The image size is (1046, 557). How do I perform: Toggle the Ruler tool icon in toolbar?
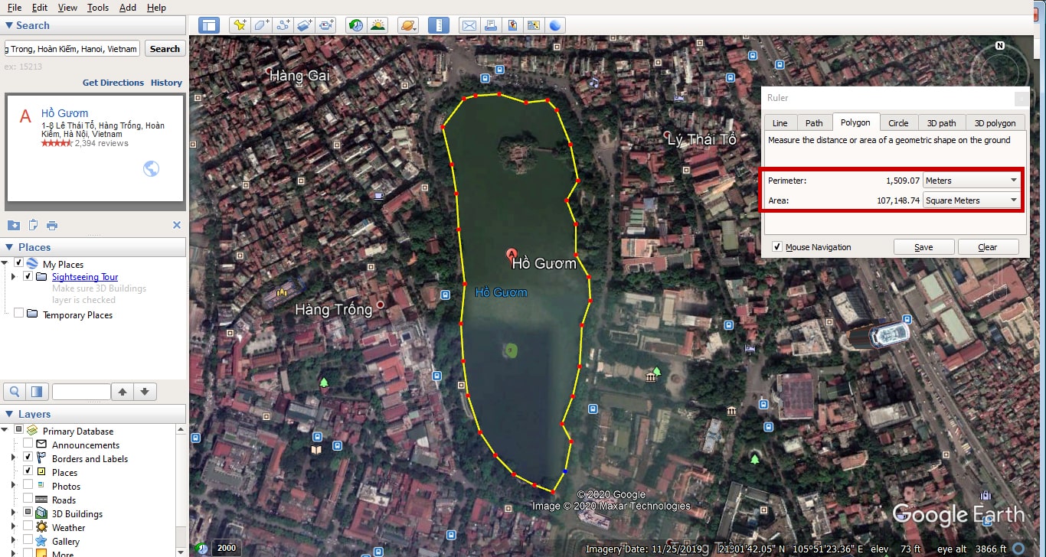point(438,25)
